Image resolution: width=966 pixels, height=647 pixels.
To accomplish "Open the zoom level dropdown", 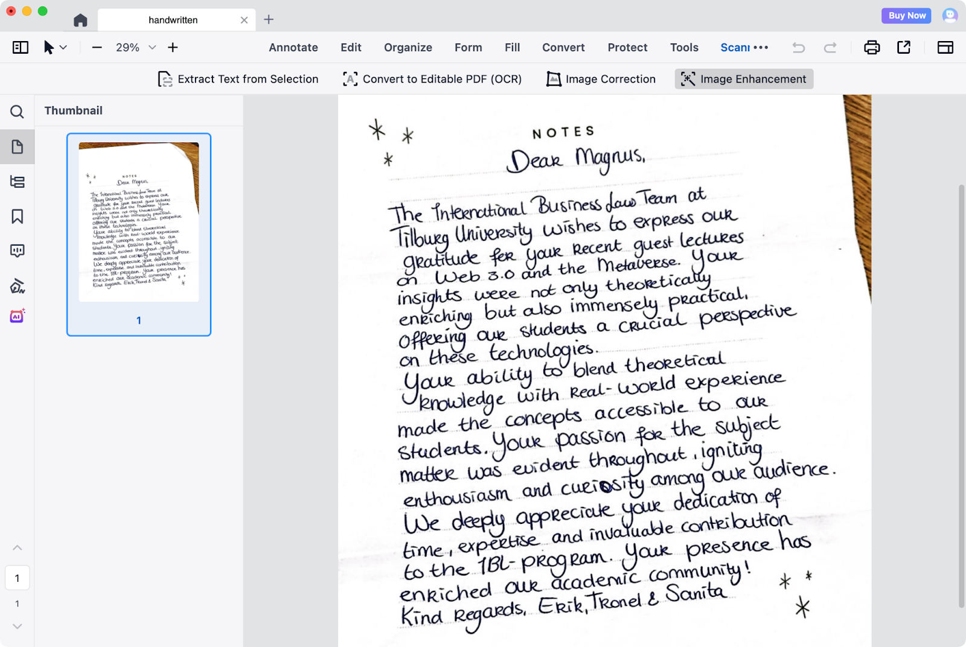I will click(x=152, y=48).
